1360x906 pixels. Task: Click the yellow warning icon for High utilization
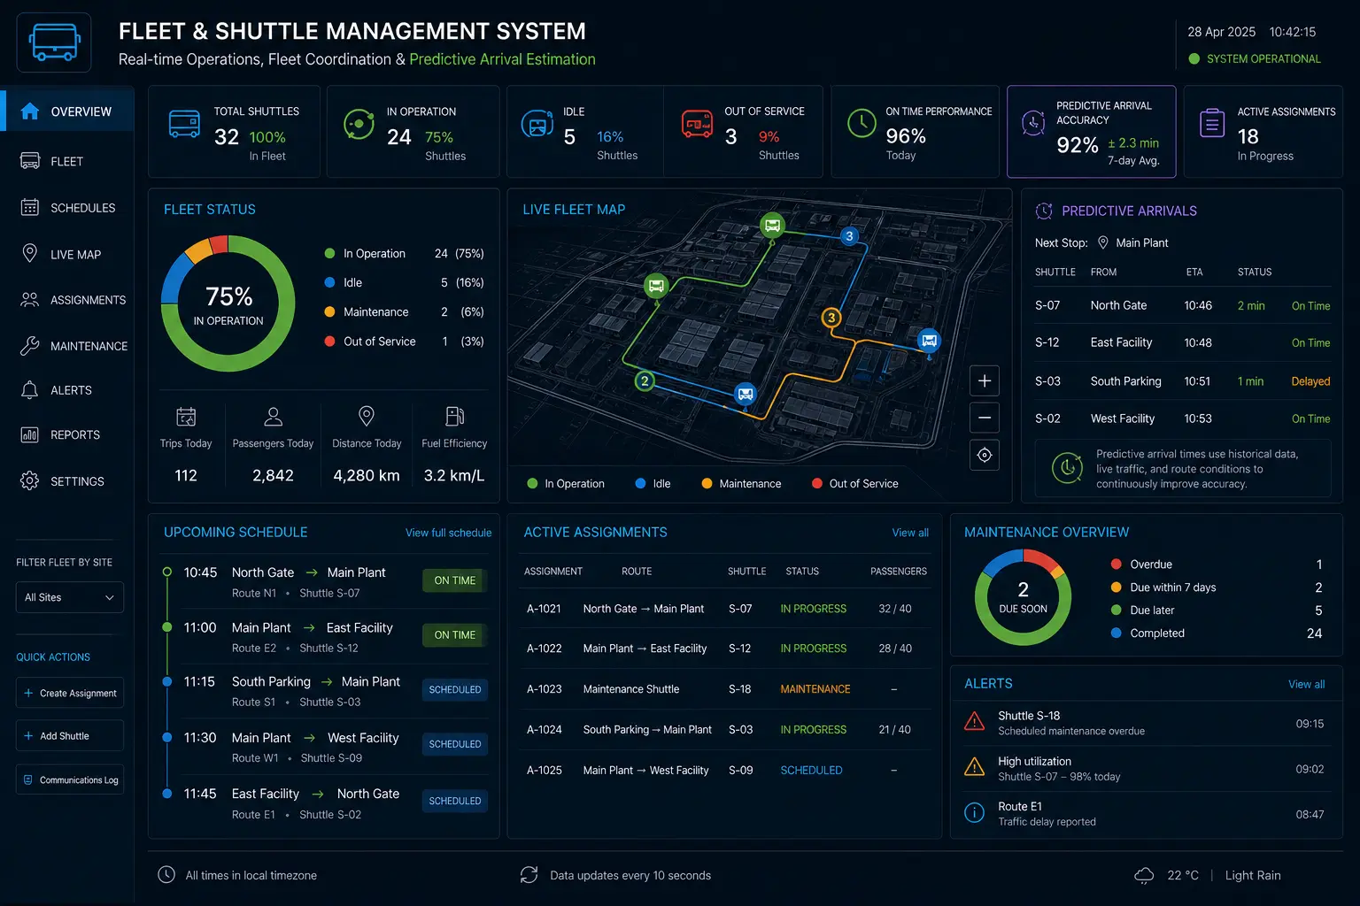[974, 767]
